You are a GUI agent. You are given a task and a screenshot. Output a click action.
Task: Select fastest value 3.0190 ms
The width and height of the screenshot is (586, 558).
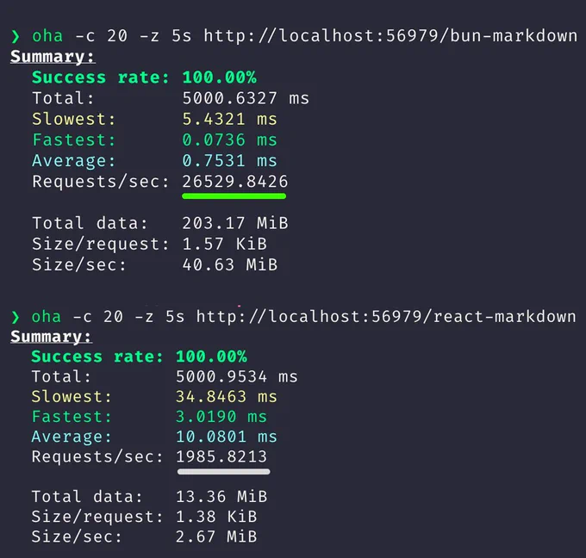(x=221, y=417)
